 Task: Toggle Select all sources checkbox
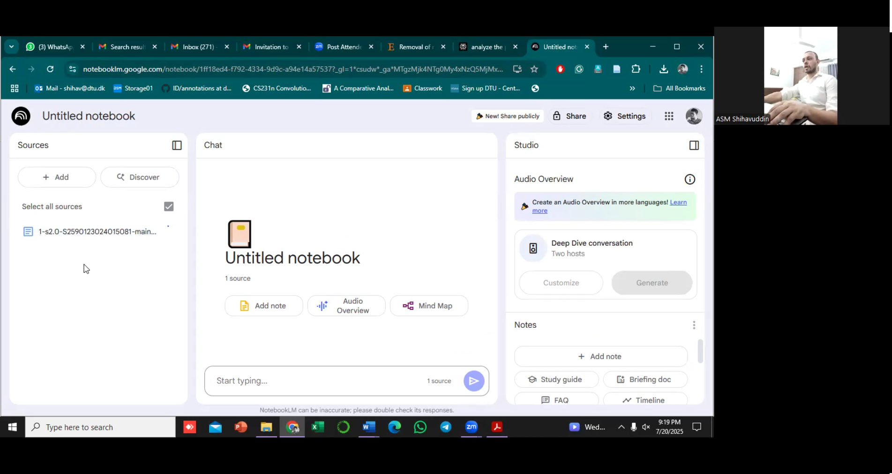pyautogui.click(x=169, y=207)
